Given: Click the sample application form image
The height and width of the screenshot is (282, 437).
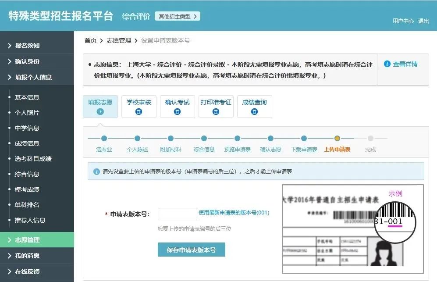Looking at the screenshot, I should point(352,229).
